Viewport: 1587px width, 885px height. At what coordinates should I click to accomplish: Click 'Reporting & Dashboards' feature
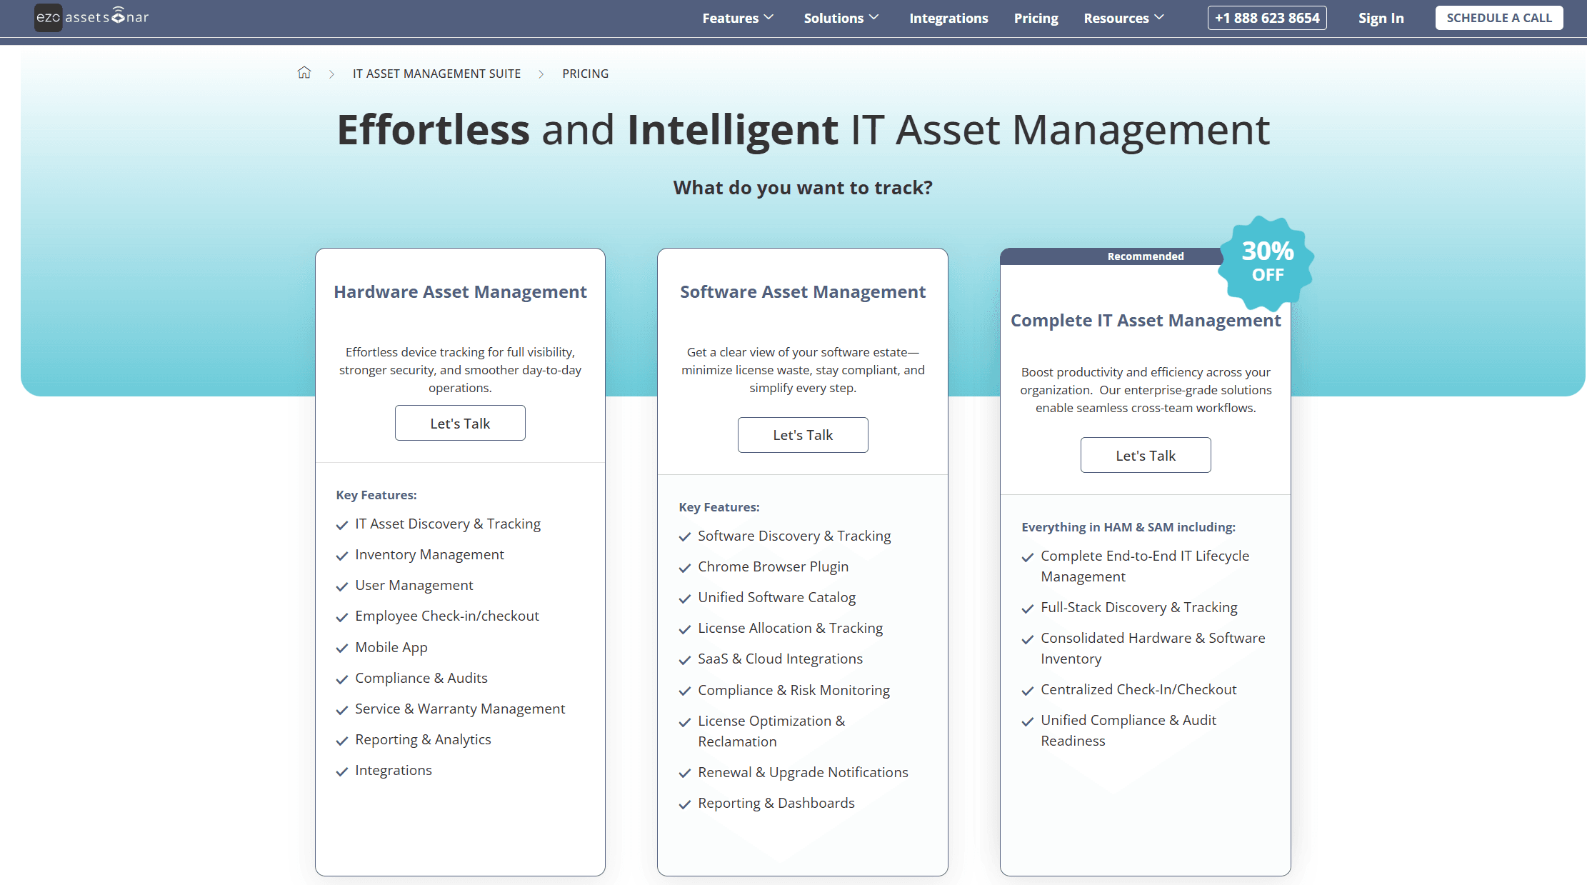pyautogui.click(x=776, y=803)
